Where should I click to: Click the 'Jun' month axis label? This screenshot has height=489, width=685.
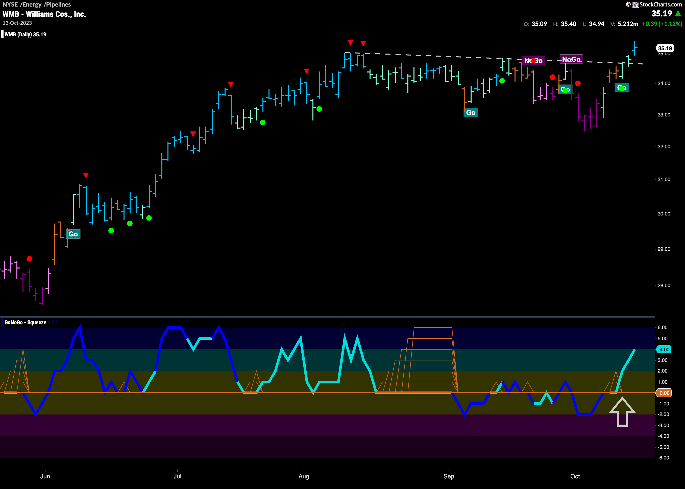click(45, 476)
